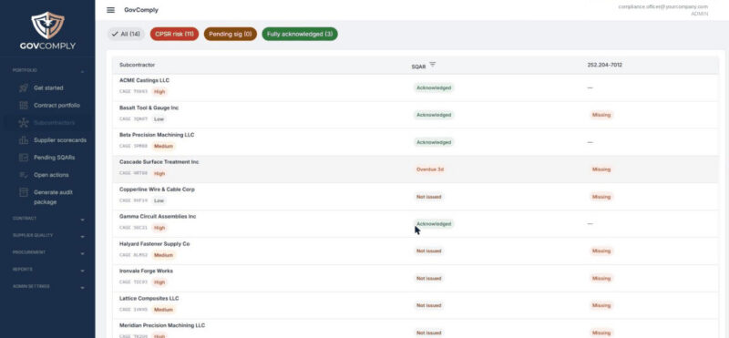Click the Subcontractor column header
This screenshot has width=729, height=338.
tap(138, 65)
